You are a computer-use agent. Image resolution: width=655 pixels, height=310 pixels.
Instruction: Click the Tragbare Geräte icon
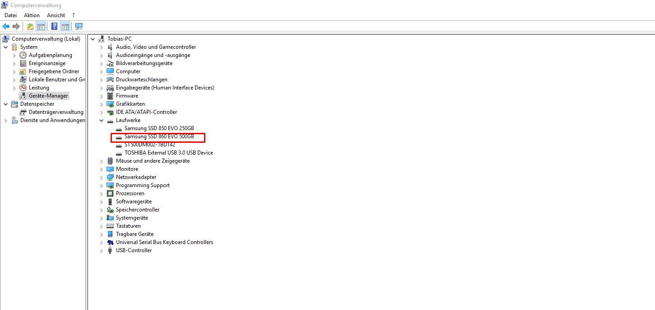(110, 234)
